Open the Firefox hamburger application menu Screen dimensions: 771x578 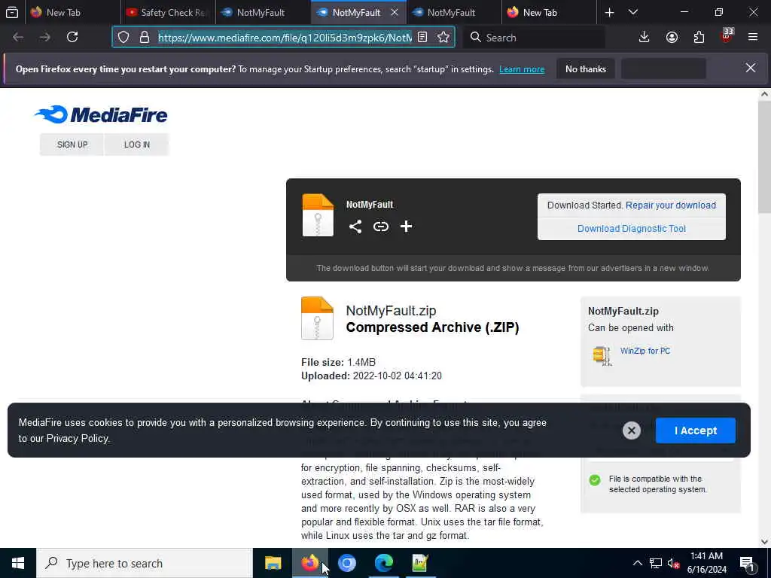pyautogui.click(x=753, y=37)
